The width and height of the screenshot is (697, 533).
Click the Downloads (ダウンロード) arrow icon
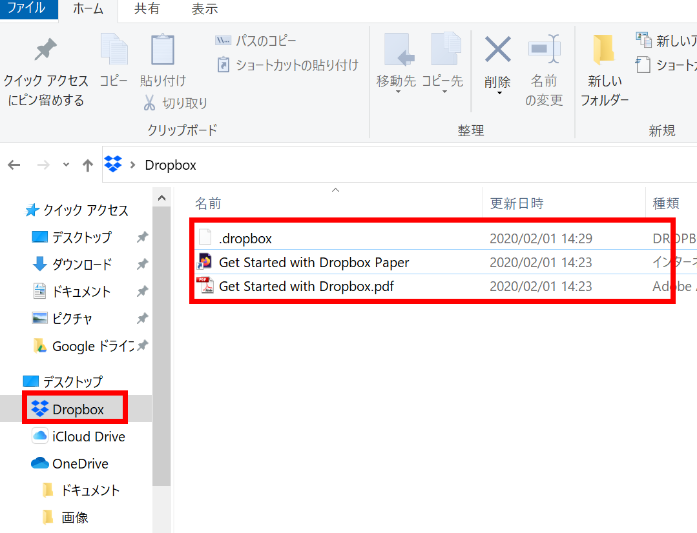[x=40, y=264]
